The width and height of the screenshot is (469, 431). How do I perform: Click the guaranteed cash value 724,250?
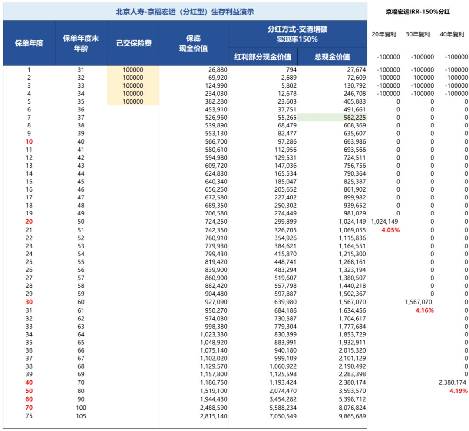tap(216, 222)
